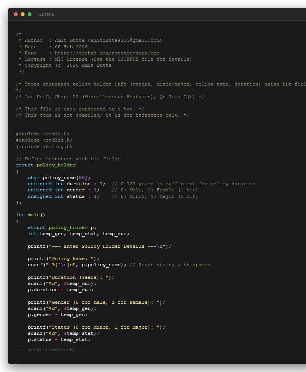306x372 pixels.
Task: Click the printf 'Duration (Years): ' line
Action: point(71,277)
